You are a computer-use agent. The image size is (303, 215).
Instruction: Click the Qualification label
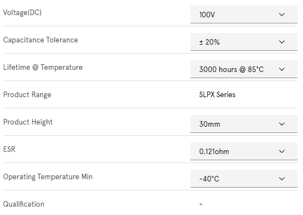(x=24, y=204)
